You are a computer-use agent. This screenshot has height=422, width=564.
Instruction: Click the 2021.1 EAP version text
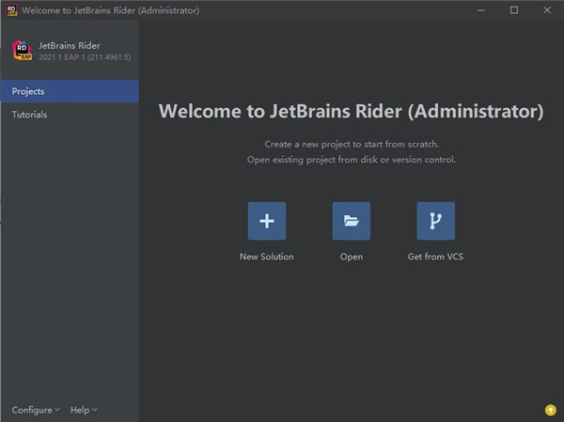click(x=86, y=56)
